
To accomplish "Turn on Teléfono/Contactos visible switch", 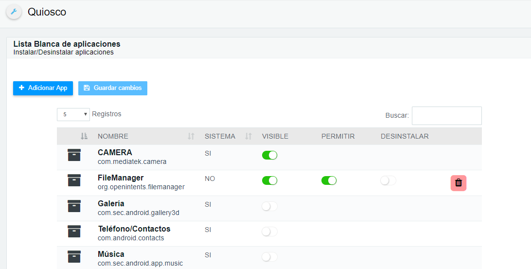I will click(269, 232).
